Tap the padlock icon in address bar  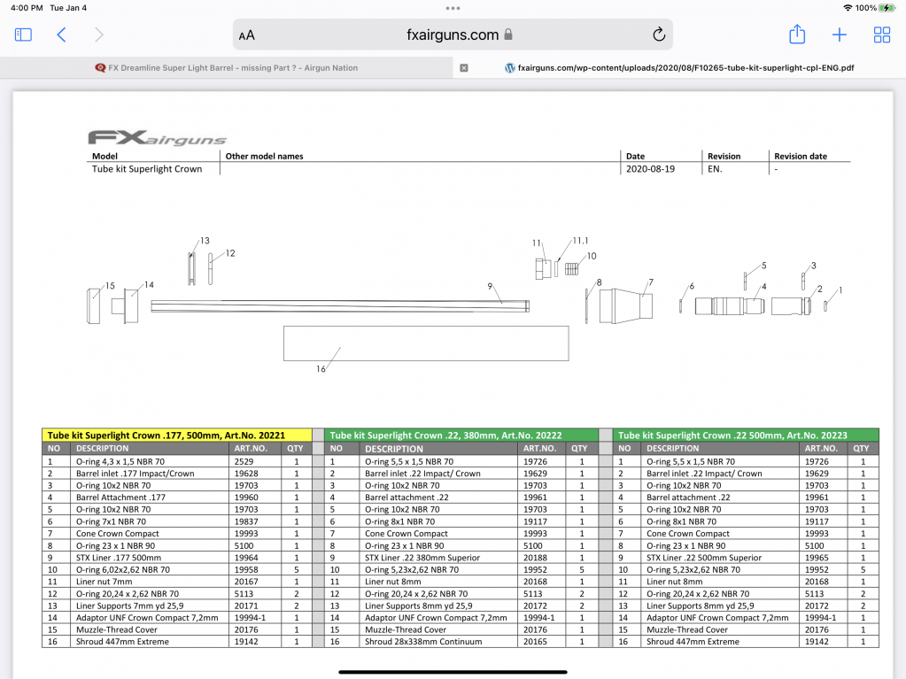tap(507, 34)
